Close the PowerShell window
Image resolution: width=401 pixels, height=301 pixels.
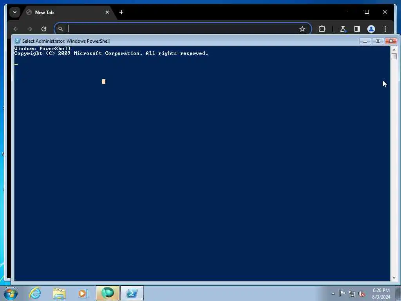[391, 41]
